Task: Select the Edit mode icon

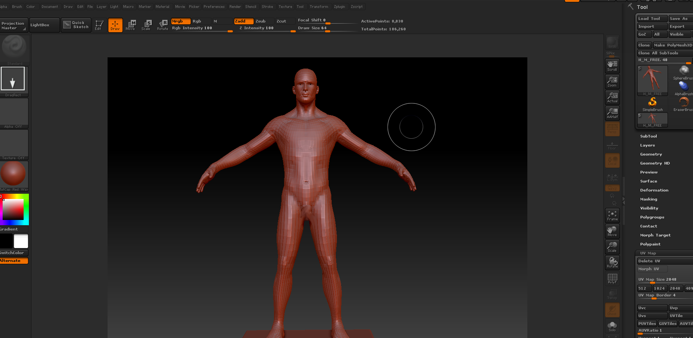Action: (x=99, y=25)
